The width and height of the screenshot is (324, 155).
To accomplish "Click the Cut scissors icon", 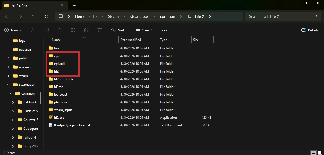I will 33,30.
